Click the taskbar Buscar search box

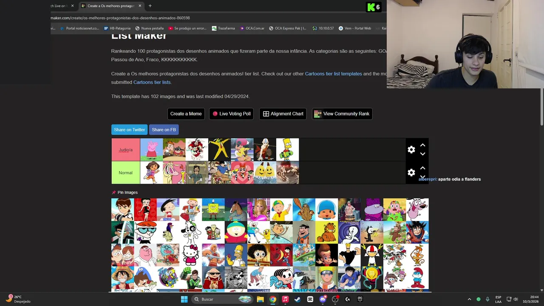point(222,299)
